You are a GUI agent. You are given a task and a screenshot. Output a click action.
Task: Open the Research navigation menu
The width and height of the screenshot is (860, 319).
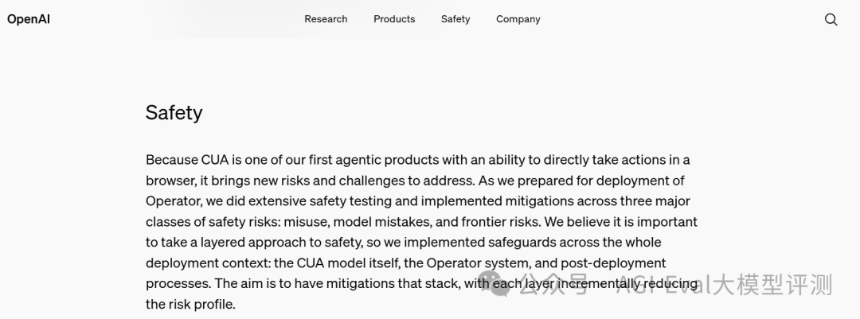pos(326,19)
